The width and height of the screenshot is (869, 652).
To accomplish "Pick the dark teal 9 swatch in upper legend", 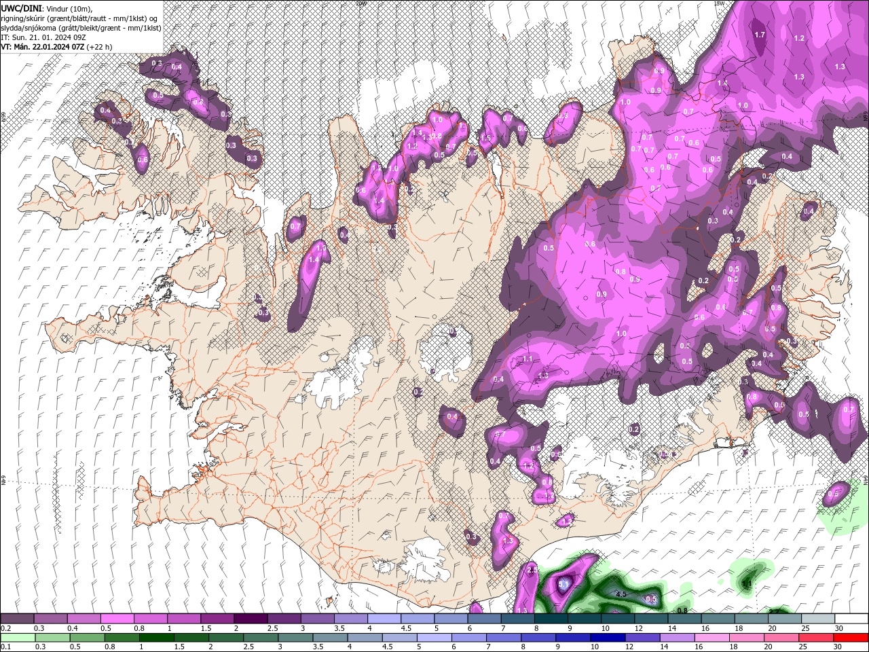I will (x=584, y=618).
